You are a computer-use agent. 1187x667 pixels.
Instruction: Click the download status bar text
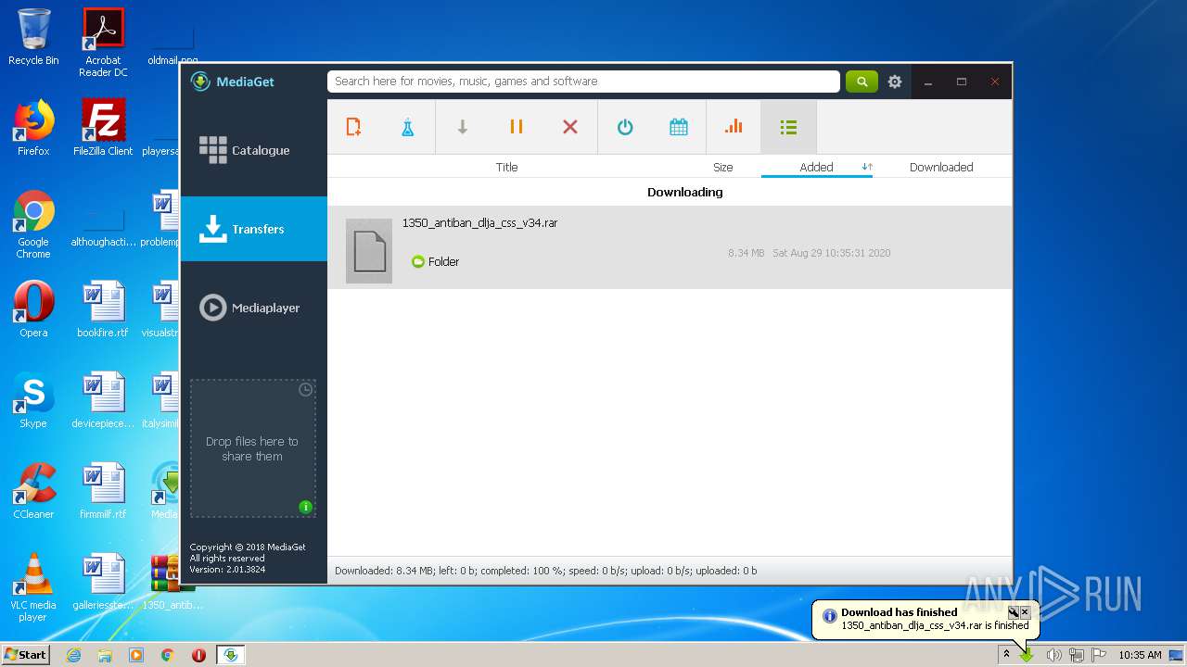pyautogui.click(x=545, y=571)
